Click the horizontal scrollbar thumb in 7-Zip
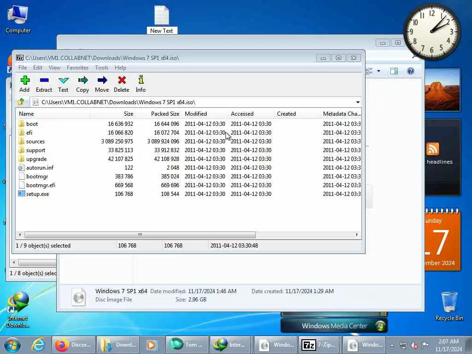 point(140,235)
